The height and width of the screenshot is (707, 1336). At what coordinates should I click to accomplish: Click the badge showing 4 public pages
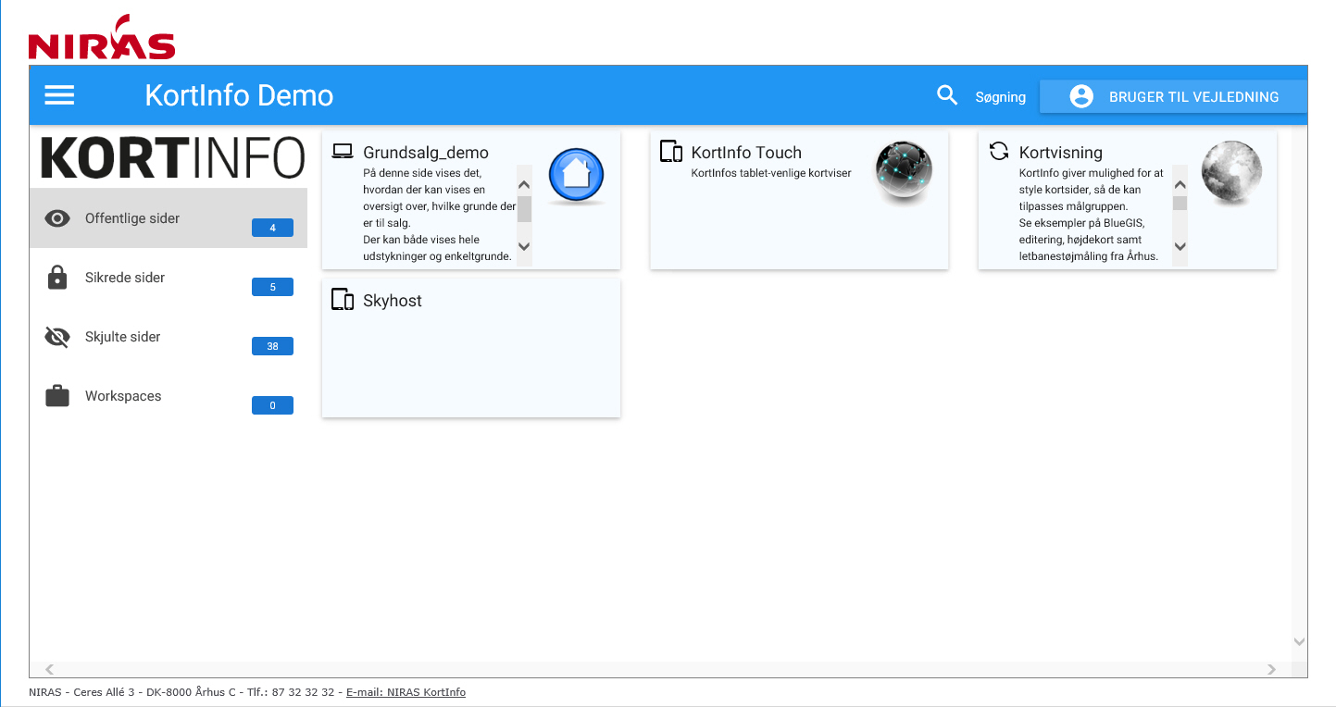[x=272, y=228]
